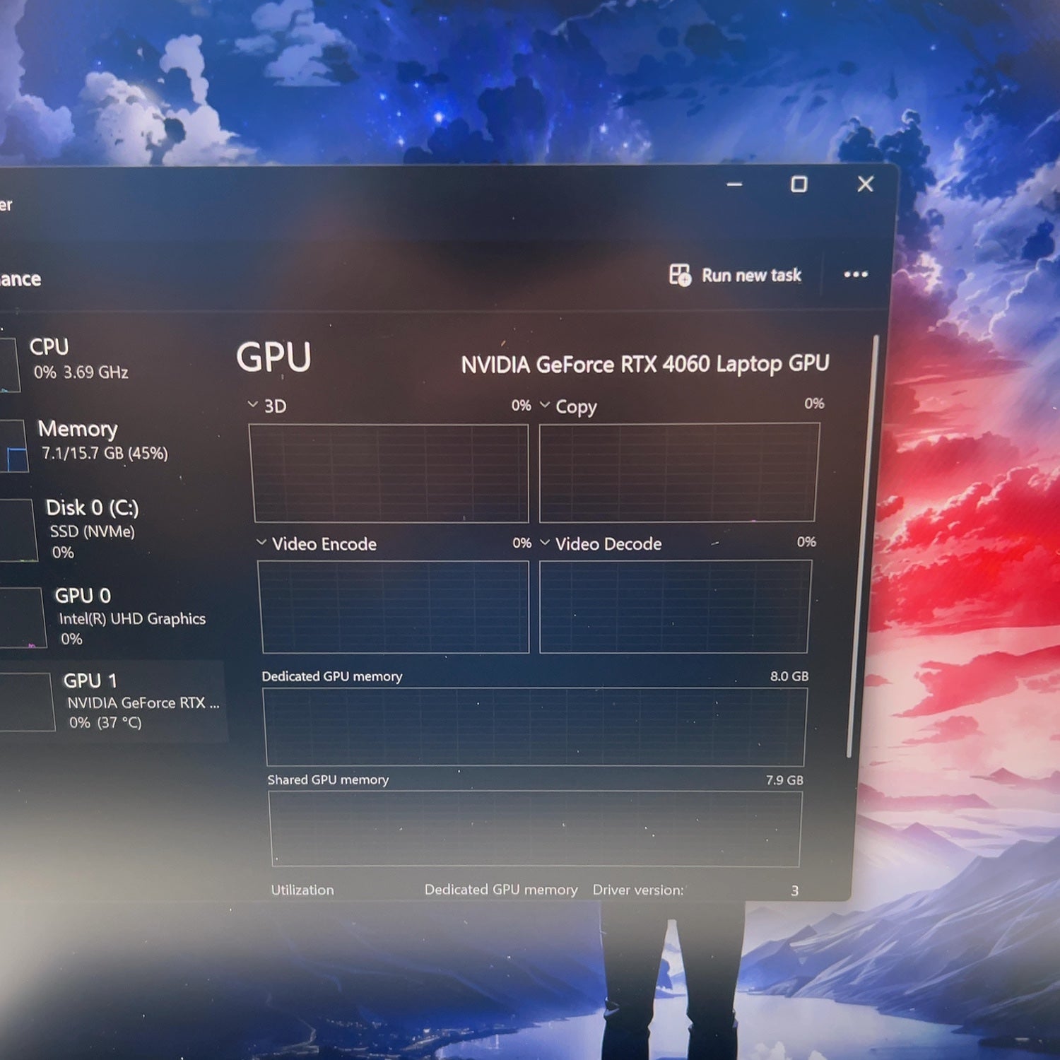Image resolution: width=1060 pixels, height=1060 pixels.
Task: Click the Run new task label
Action: click(x=751, y=275)
